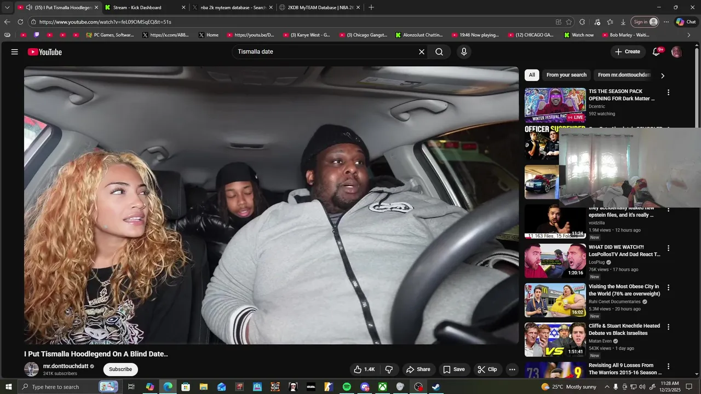701x394 pixels.
Task: Like the video with thumbs up
Action: coord(364,369)
